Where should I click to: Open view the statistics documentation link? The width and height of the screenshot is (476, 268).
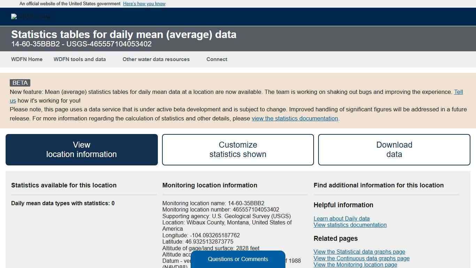tap(295, 118)
